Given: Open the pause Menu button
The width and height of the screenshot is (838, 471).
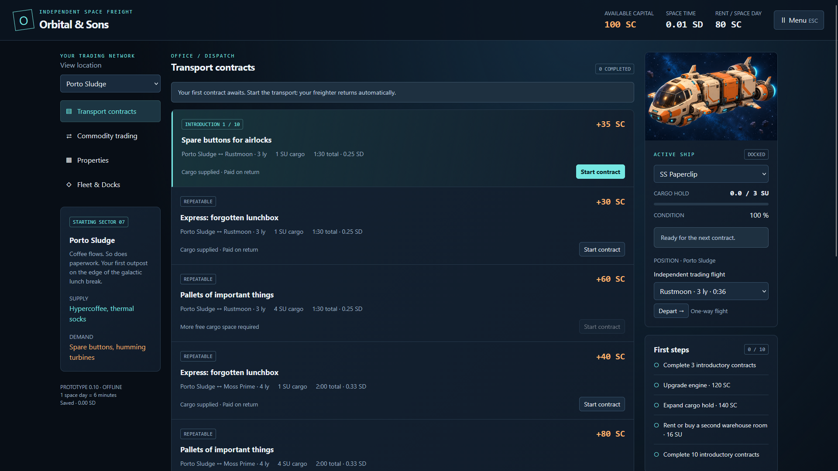Looking at the screenshot, I should click(799, 20).
